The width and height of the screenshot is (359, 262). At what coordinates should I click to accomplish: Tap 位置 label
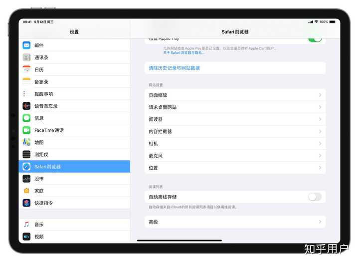coord(153,168)
